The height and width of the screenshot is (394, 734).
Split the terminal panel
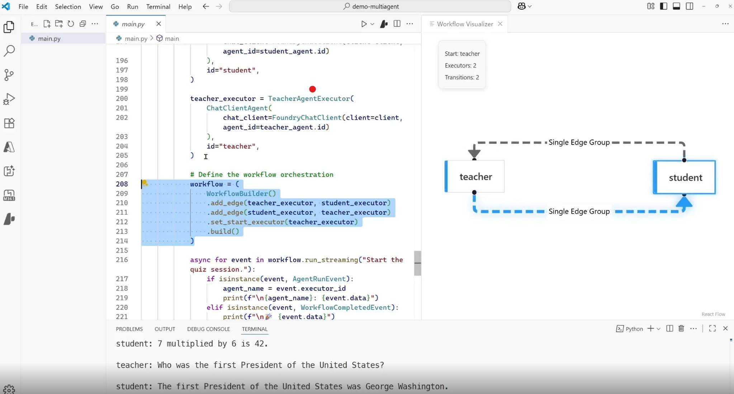pos(669,329)
